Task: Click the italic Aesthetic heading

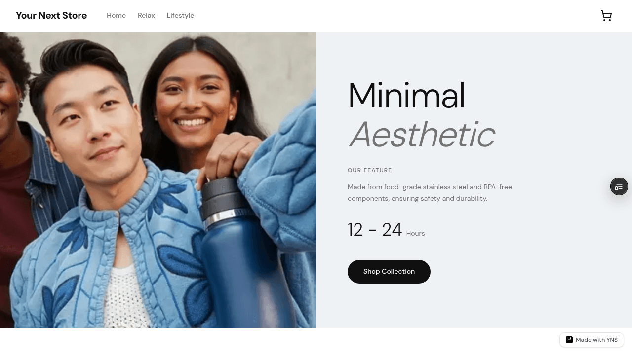Action: click(x=422, y=134)
